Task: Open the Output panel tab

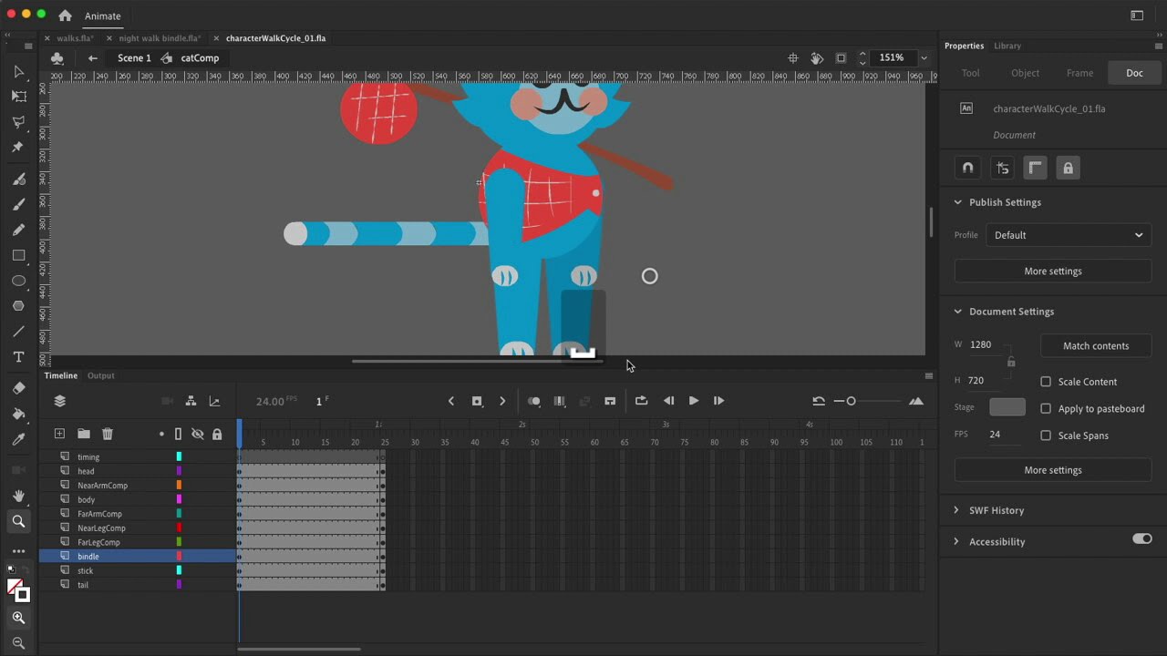Action: click(100, 375)
